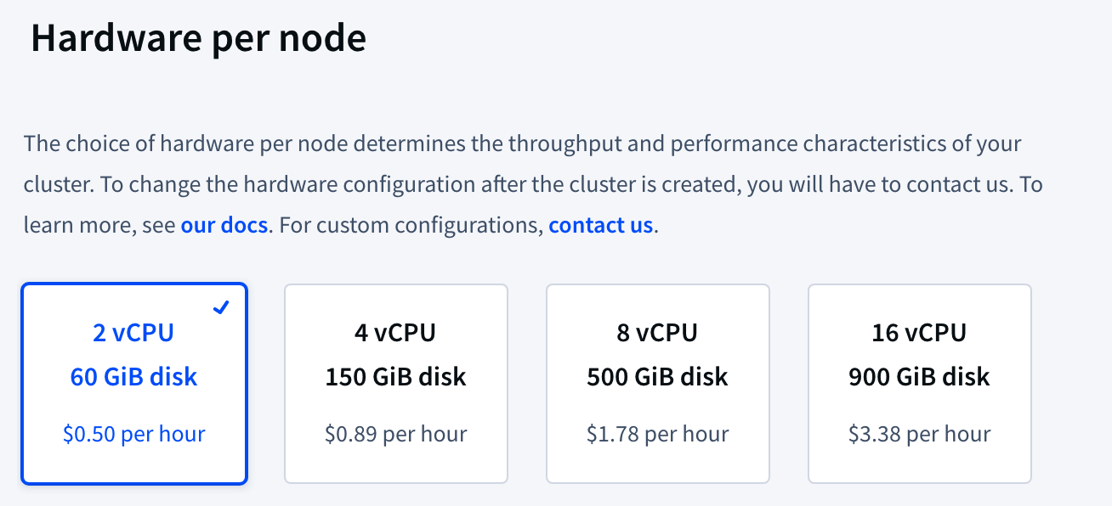This screenshot has width=1112, height=506.
Task: Click the "$0.89 per hour" price label
Action: click(396, 433)
